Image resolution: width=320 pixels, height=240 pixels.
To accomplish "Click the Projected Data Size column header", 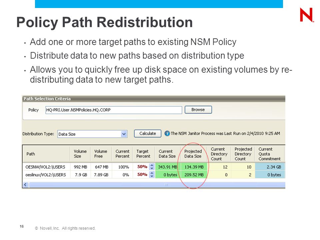I will pyautogui.click(x=194, y=154).
